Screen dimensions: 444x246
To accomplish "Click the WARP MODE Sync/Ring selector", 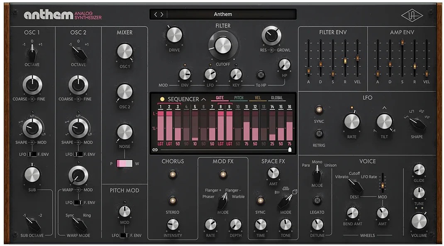I will coord(80,224).
